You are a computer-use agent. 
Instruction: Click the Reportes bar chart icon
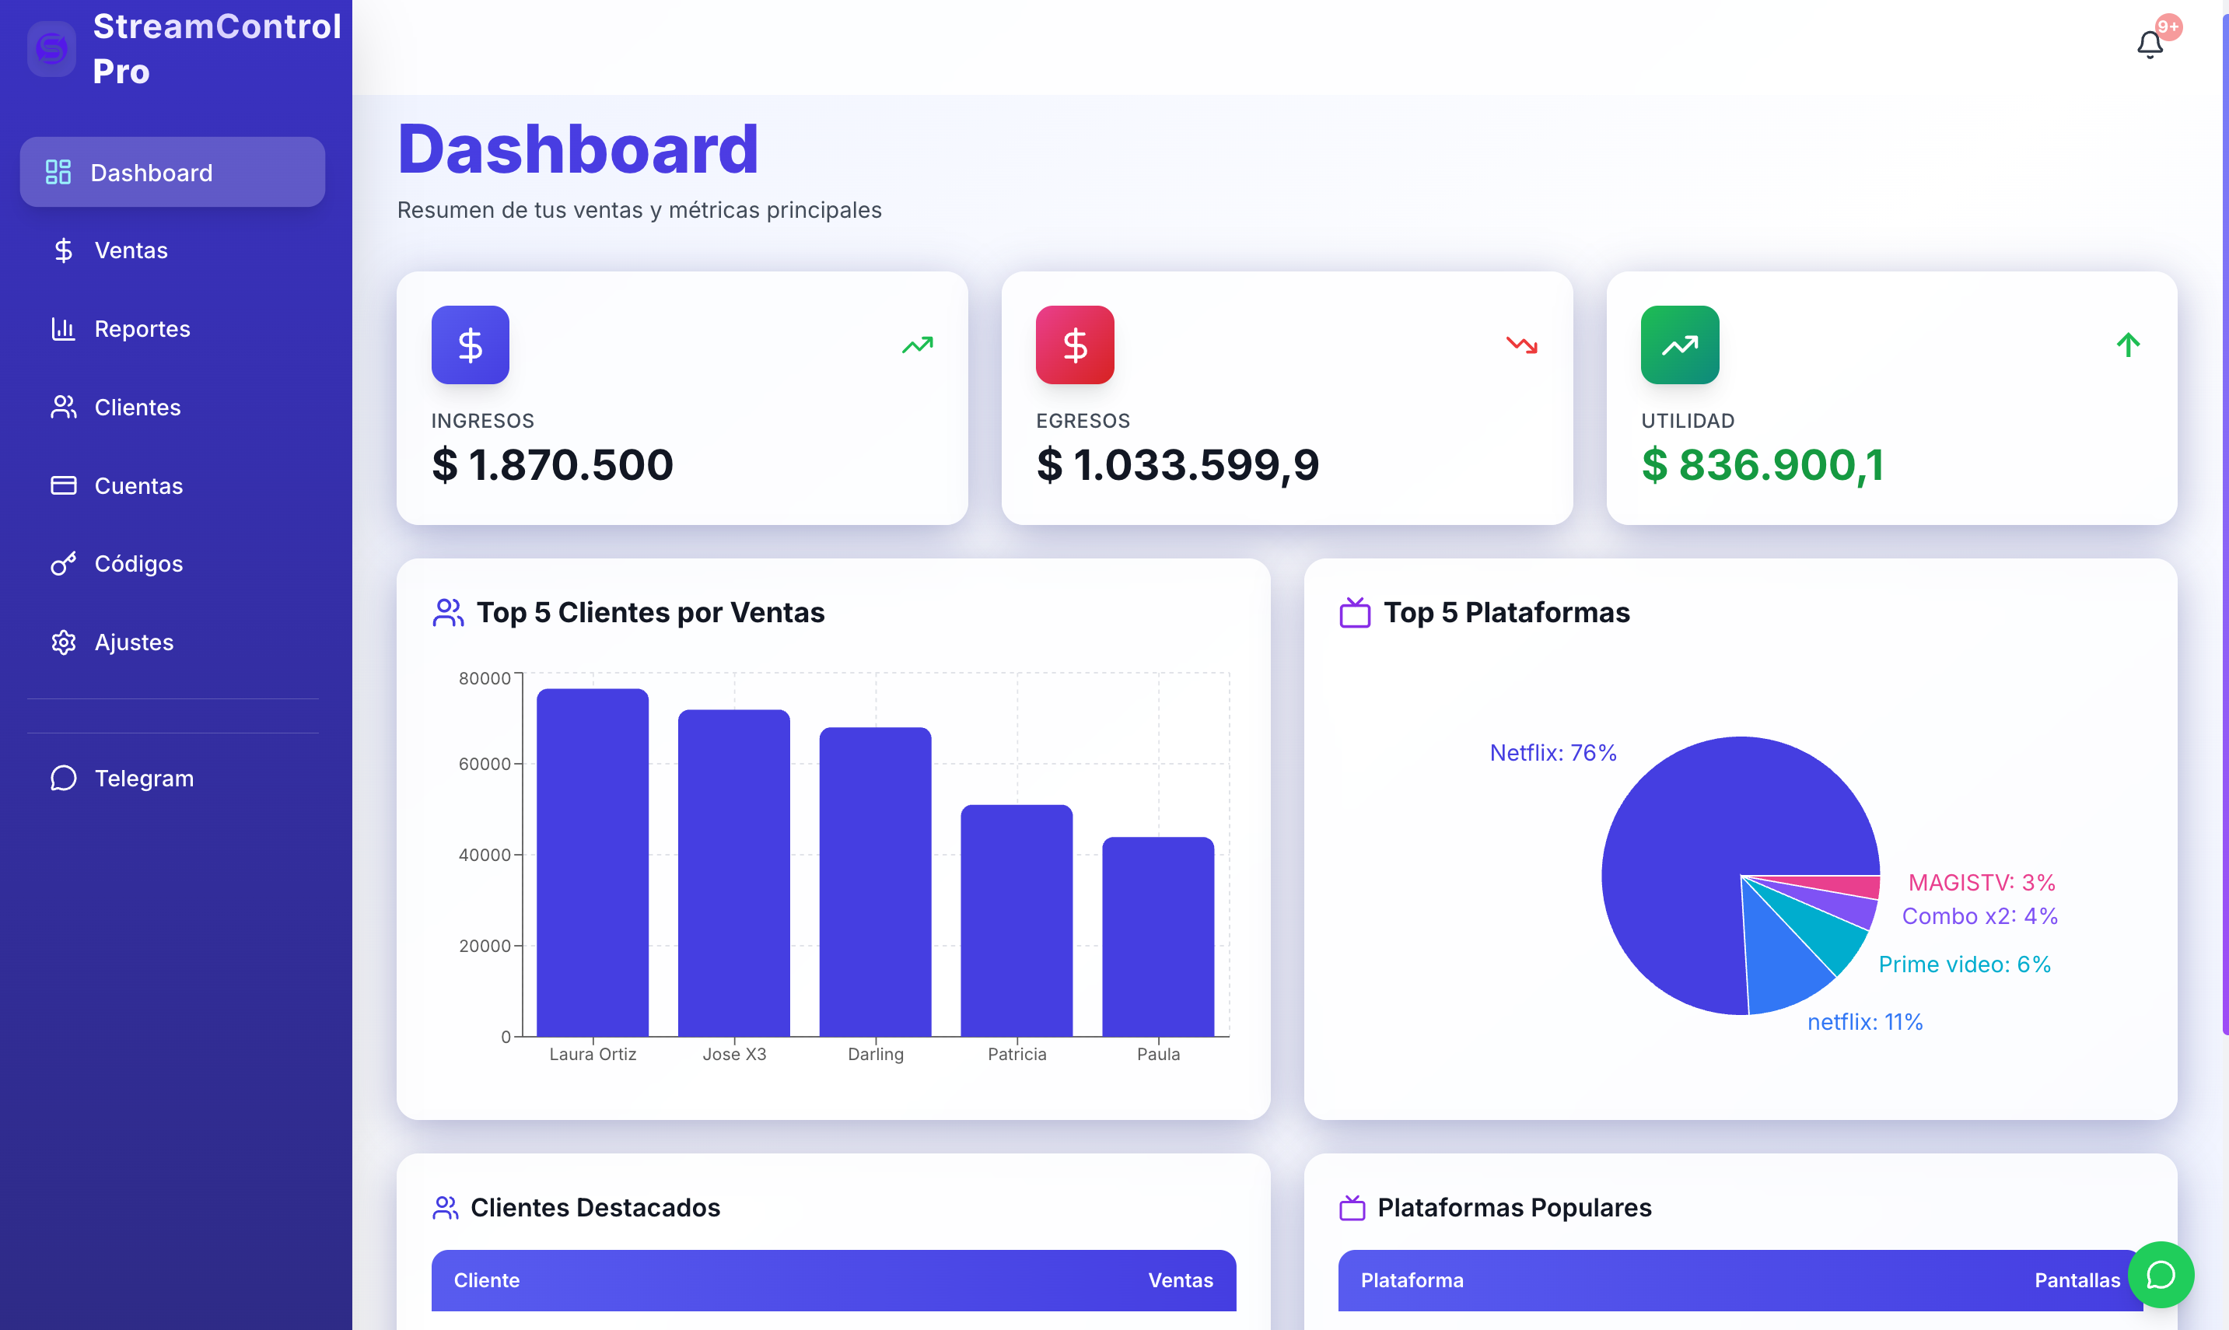click(63, 329)
